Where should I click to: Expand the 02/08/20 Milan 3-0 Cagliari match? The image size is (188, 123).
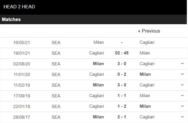pos(182,64)
